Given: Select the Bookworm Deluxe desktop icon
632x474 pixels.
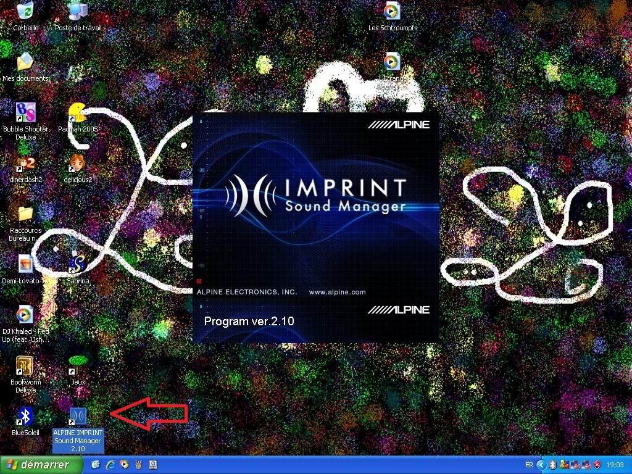Looking at the screenshot, I should (25, 366).
